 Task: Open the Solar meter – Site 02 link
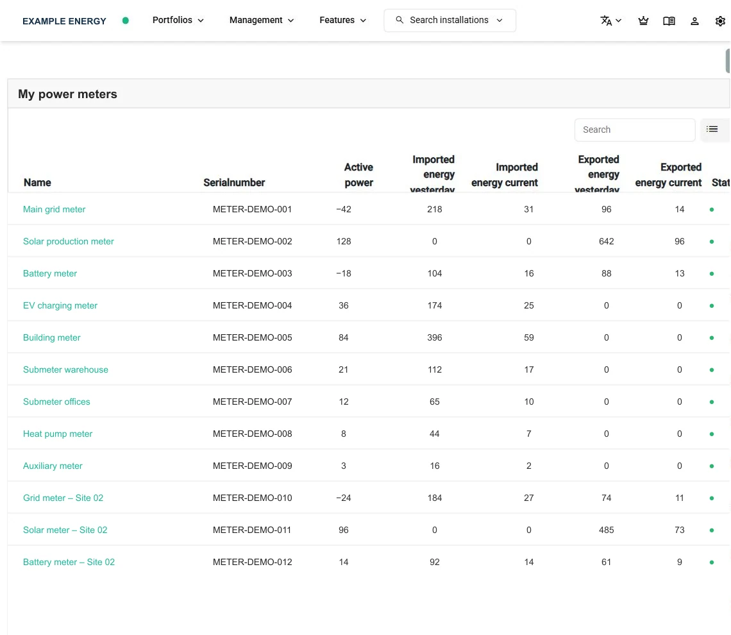tap(65, 530)
